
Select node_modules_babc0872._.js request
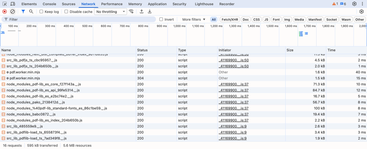tap(183, 114)
